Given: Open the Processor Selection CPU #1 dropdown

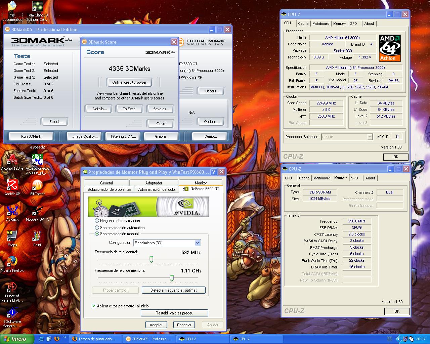Looking at the screenshot, I should 370,137.
